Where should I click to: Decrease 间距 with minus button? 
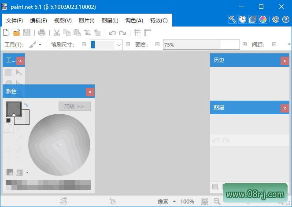coord(274,44)
